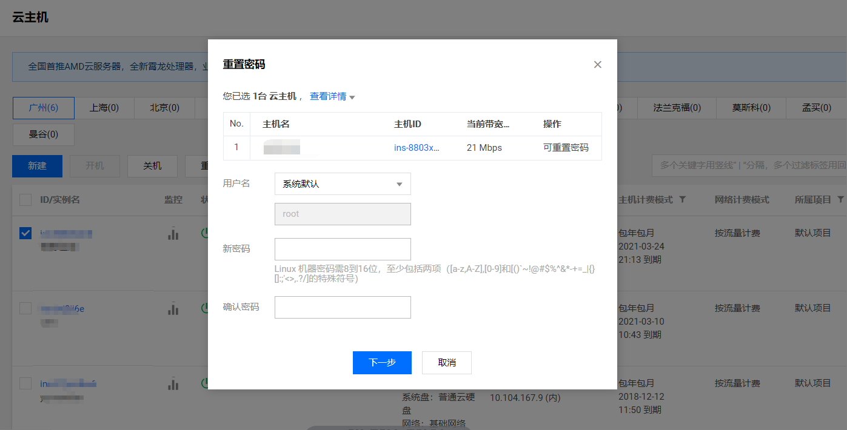Click the 查看详情 link

(328, 96)
